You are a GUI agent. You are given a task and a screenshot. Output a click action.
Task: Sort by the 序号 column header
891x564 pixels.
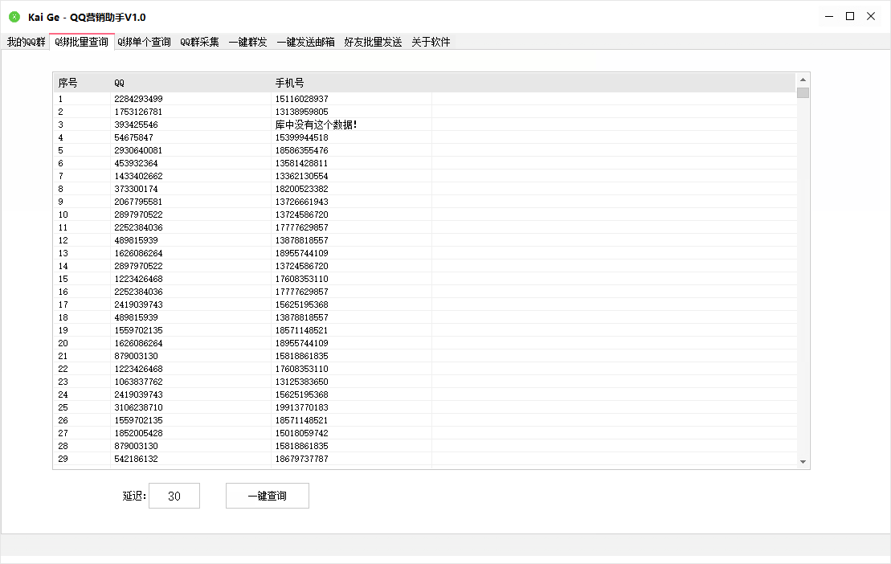coord(81,83)
